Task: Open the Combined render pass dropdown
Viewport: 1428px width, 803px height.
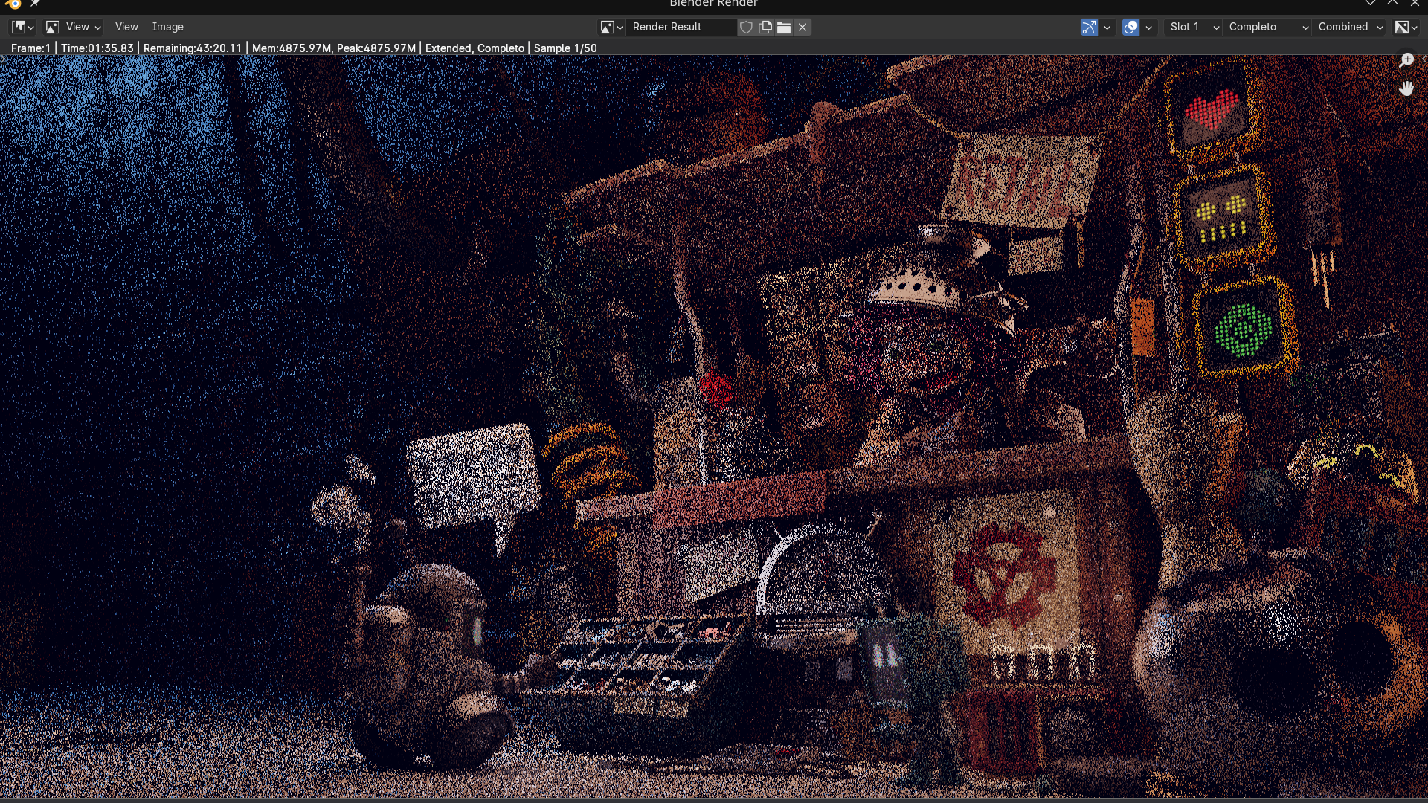Action: pyautogui.click(x=1349, y=27)
